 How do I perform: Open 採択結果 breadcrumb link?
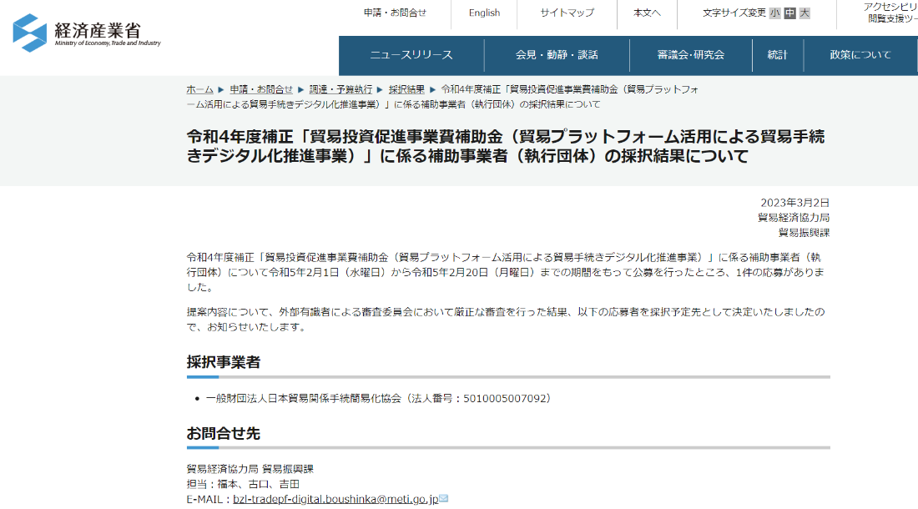(407, 89)
